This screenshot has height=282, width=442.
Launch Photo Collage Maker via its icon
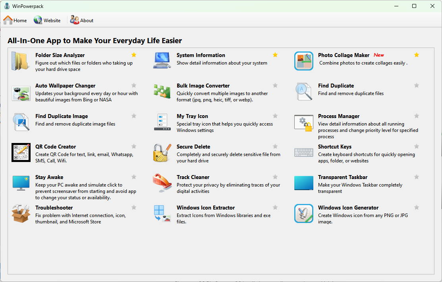(x=303, y=61)
